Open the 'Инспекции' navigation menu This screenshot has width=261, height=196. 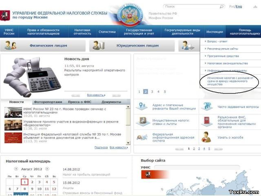click(x=215, y=31)
